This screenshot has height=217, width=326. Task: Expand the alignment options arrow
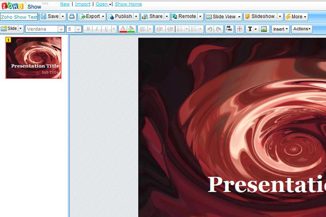[150, 29]
